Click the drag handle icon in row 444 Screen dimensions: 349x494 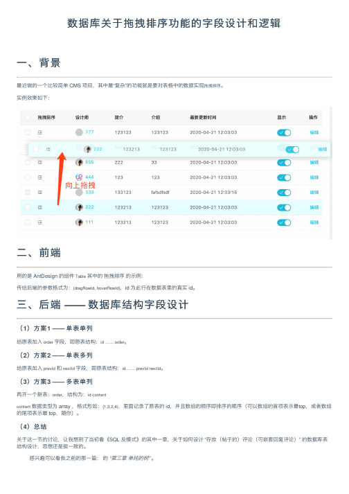(40, 177)
